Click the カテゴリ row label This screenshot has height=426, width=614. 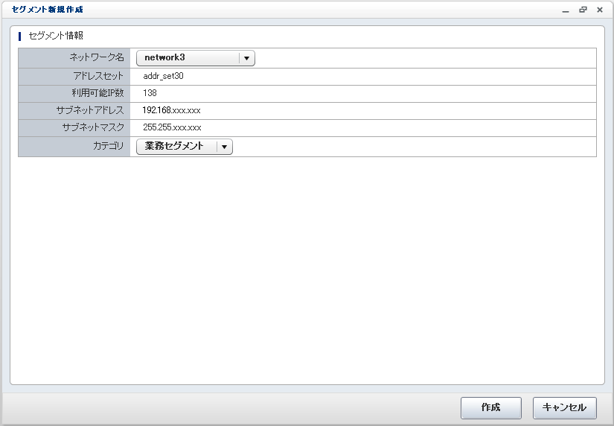tap(109, 146)
